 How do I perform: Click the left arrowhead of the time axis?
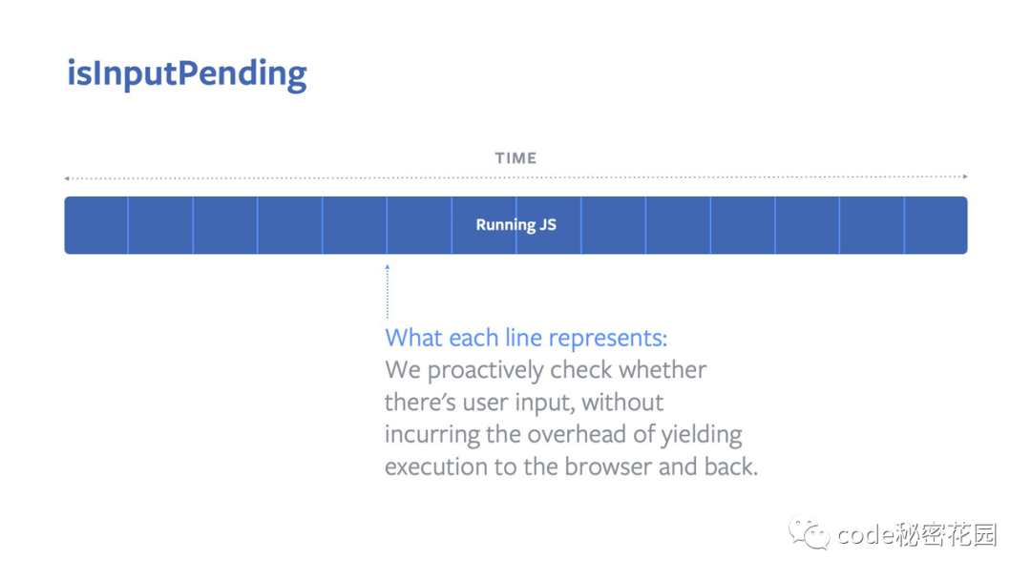67,178
